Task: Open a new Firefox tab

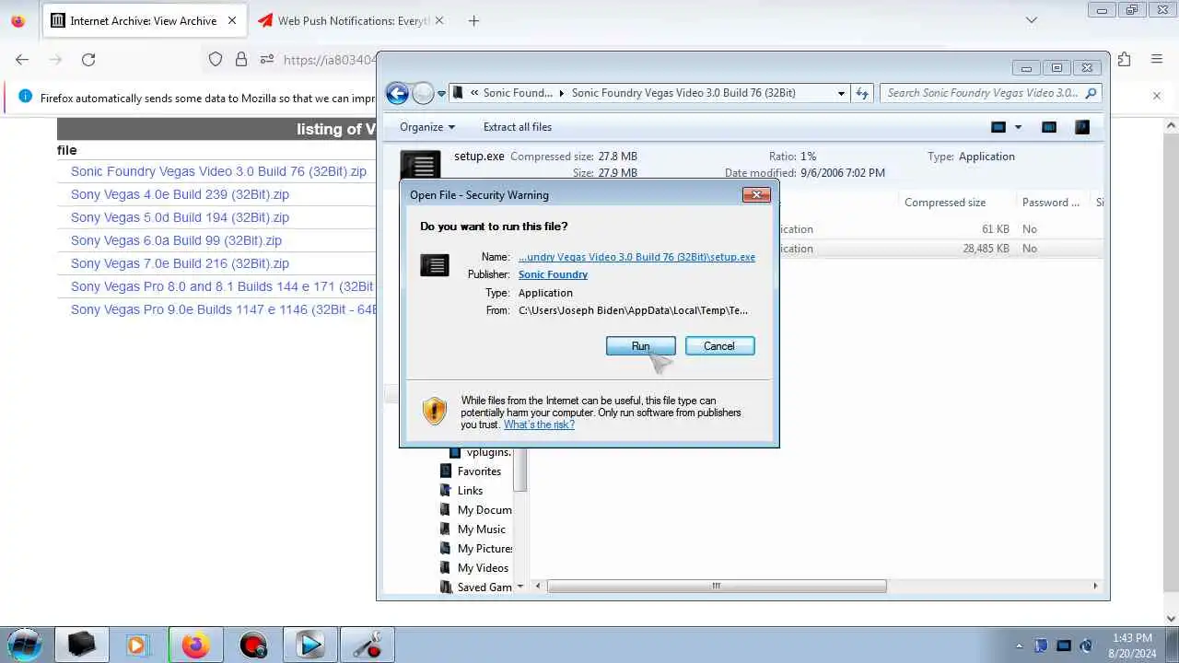Action: coord(473,20)
